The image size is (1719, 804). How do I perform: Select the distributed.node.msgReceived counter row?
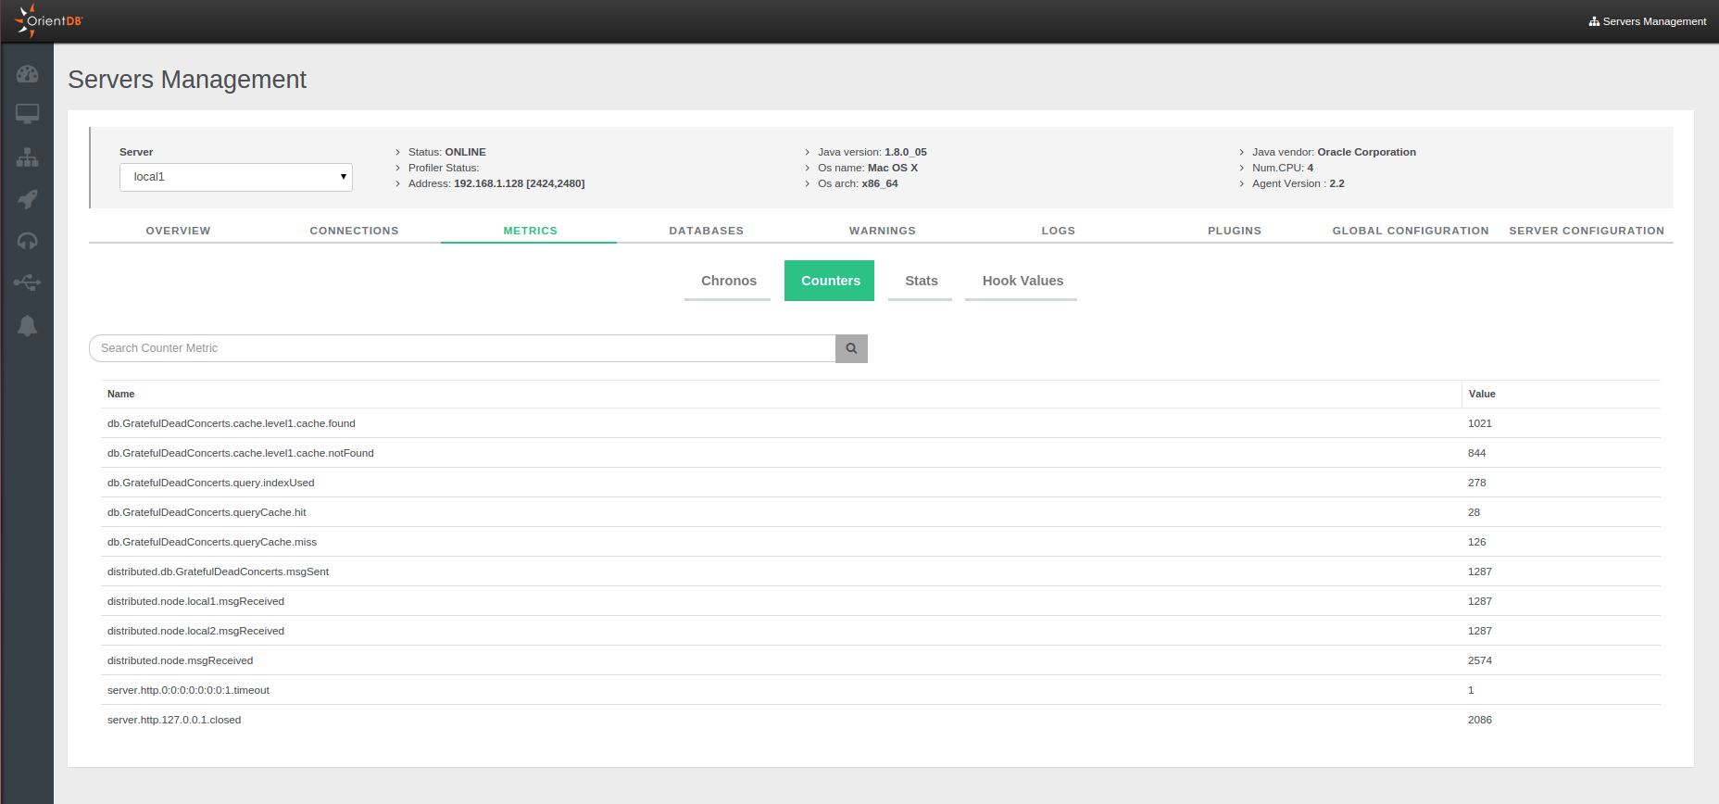pos(181,660)
